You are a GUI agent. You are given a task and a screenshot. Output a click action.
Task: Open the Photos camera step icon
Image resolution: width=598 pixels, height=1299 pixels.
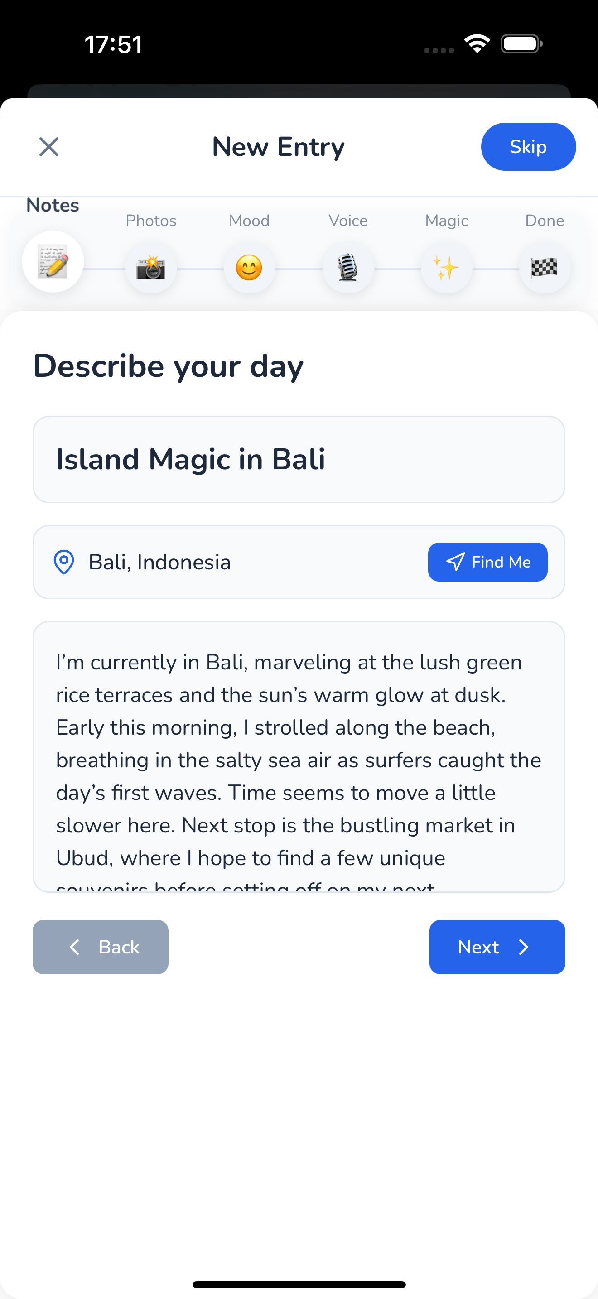[151, 268]
